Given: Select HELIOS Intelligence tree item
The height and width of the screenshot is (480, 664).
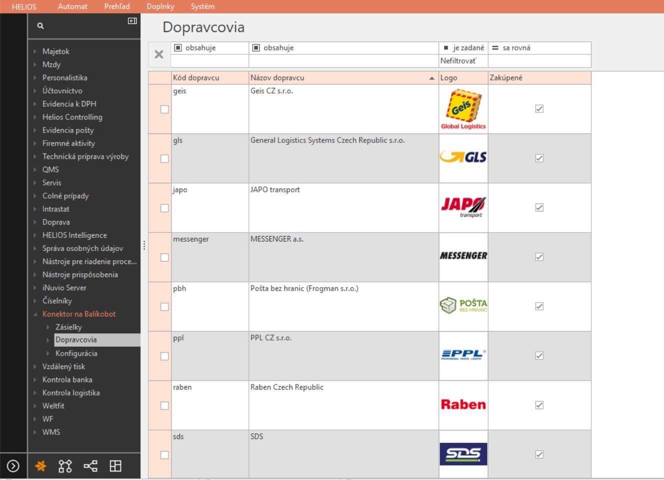Looking at the screenshot, I should [x=74, y=235].
